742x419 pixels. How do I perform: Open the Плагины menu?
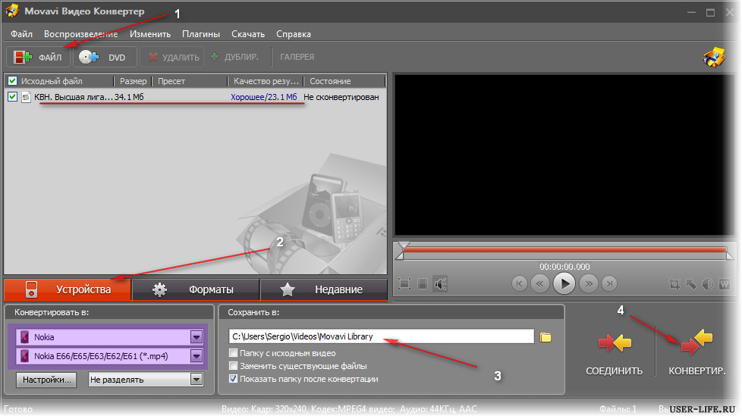click(201, 34)
